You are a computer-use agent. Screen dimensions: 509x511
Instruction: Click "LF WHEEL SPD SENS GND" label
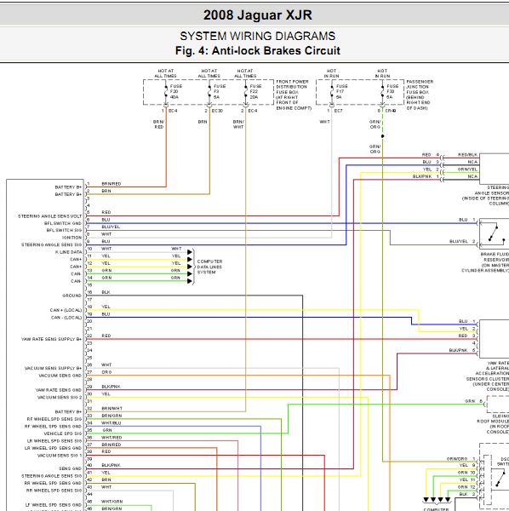coord(54,505)
